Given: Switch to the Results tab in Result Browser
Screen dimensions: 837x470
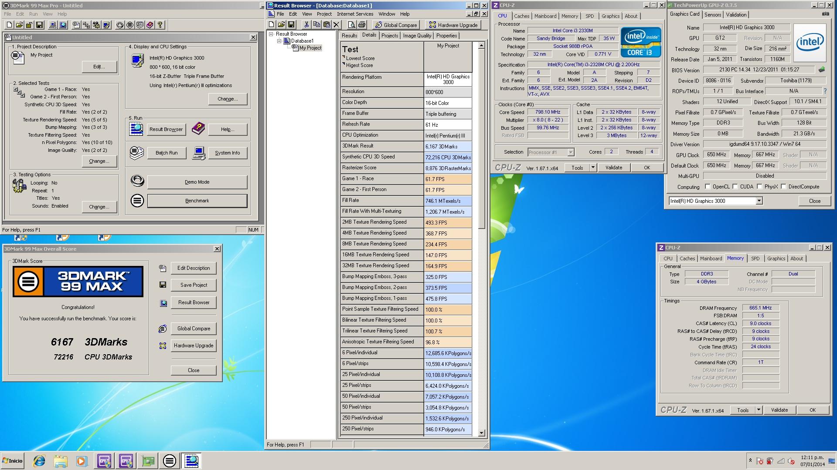Looking at the screenshot, I should pyautogui.click(x=349, y=36).
